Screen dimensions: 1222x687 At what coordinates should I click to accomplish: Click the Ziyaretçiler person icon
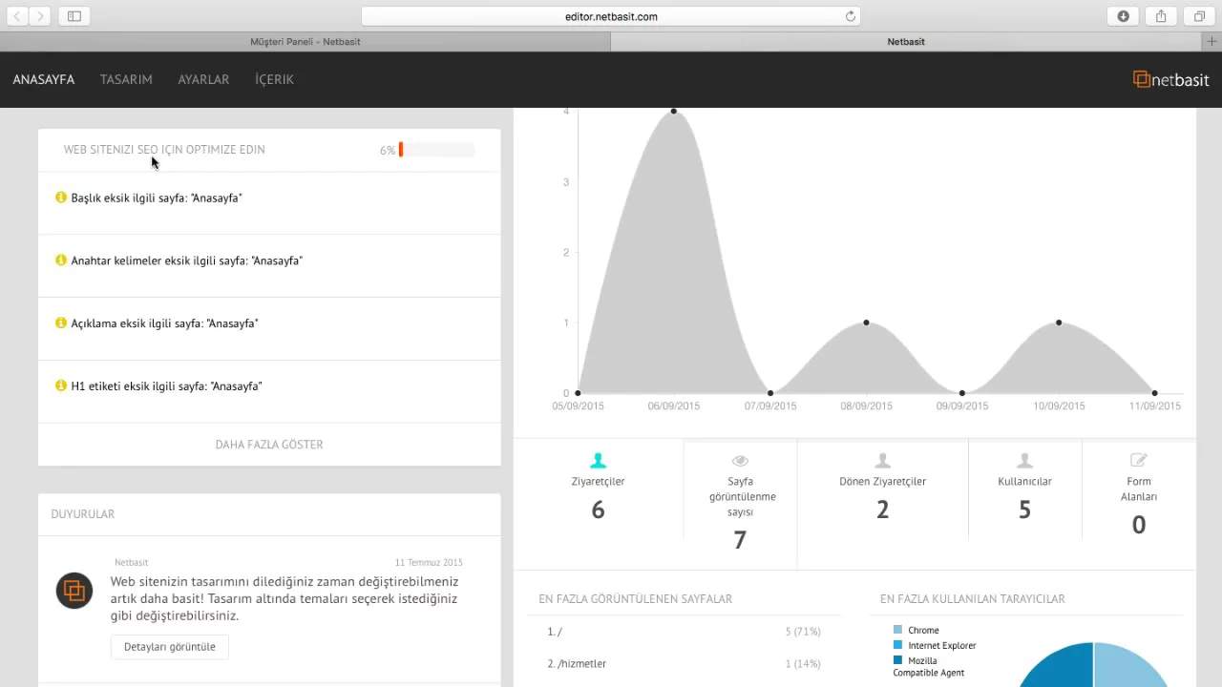598,461
